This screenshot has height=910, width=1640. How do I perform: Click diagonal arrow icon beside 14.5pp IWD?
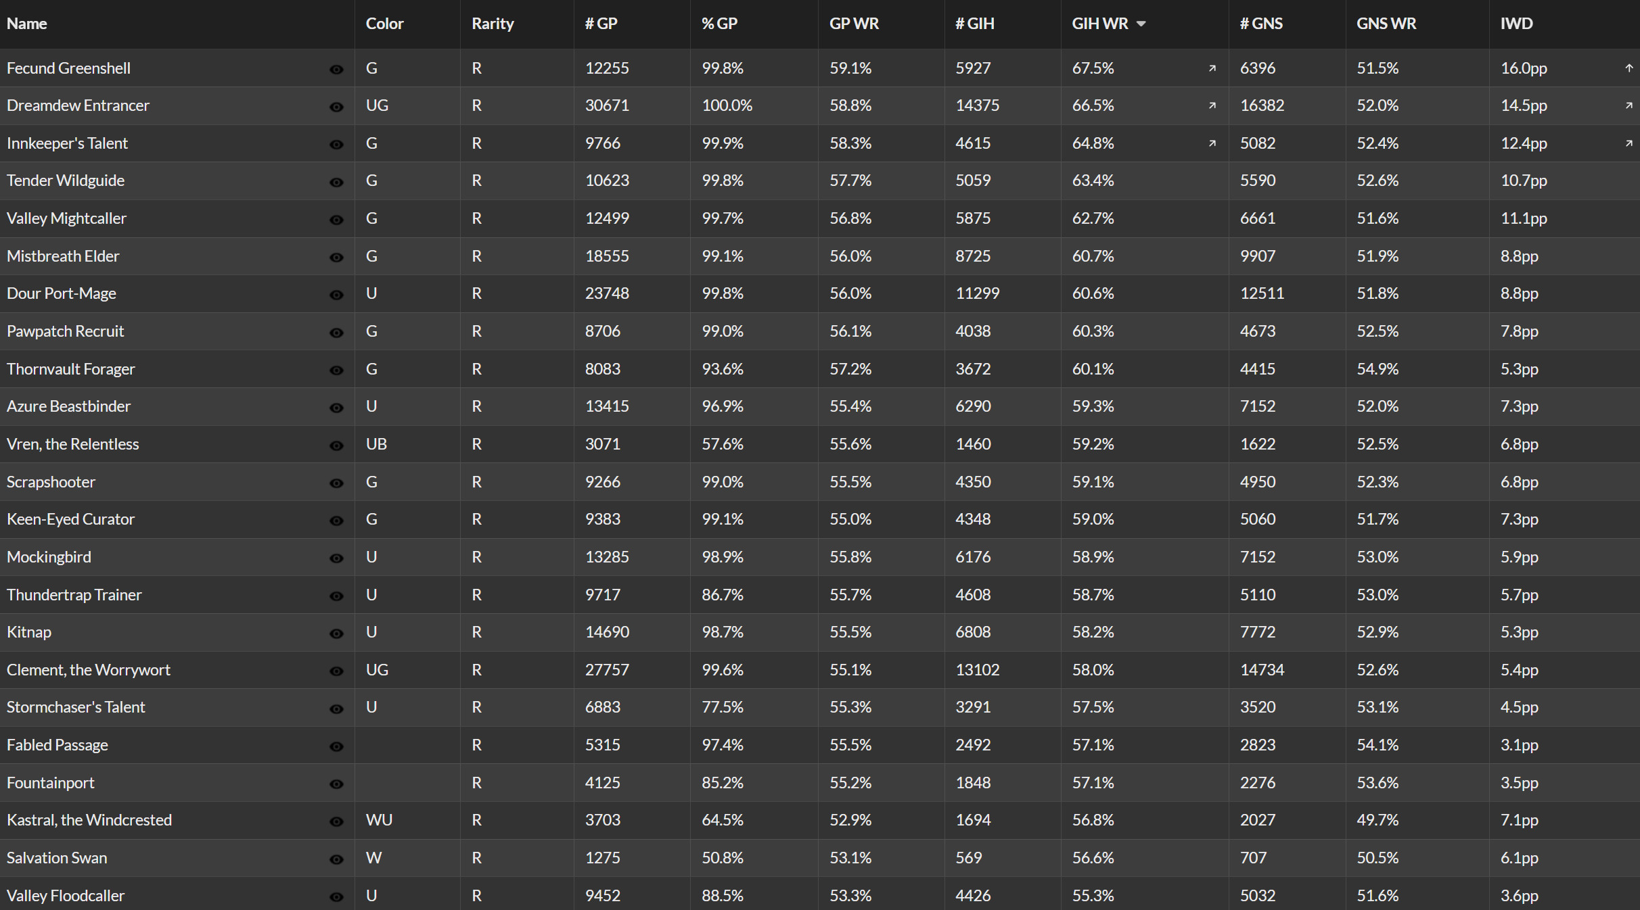[x=1629, y=105]
